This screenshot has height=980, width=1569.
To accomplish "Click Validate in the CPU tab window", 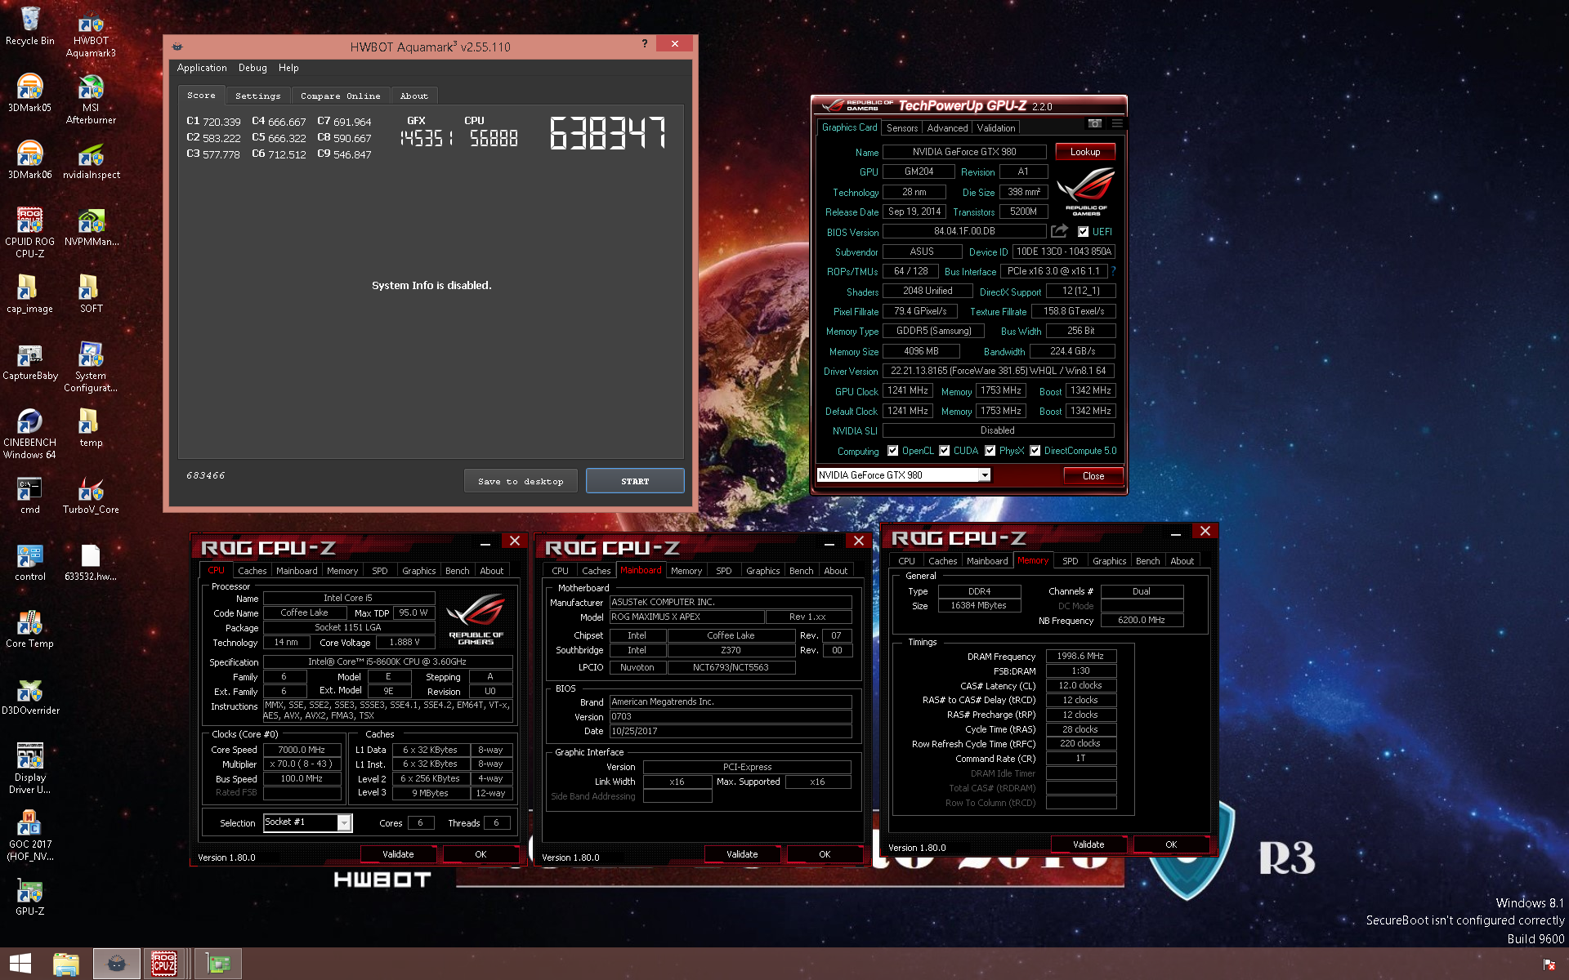I will coord(398,854).
